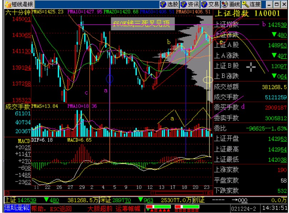Image resolution: width=289 pixels, height=213 pixels.
Task: Click the 14:31:51 clock display
Action: pos(274,208)
